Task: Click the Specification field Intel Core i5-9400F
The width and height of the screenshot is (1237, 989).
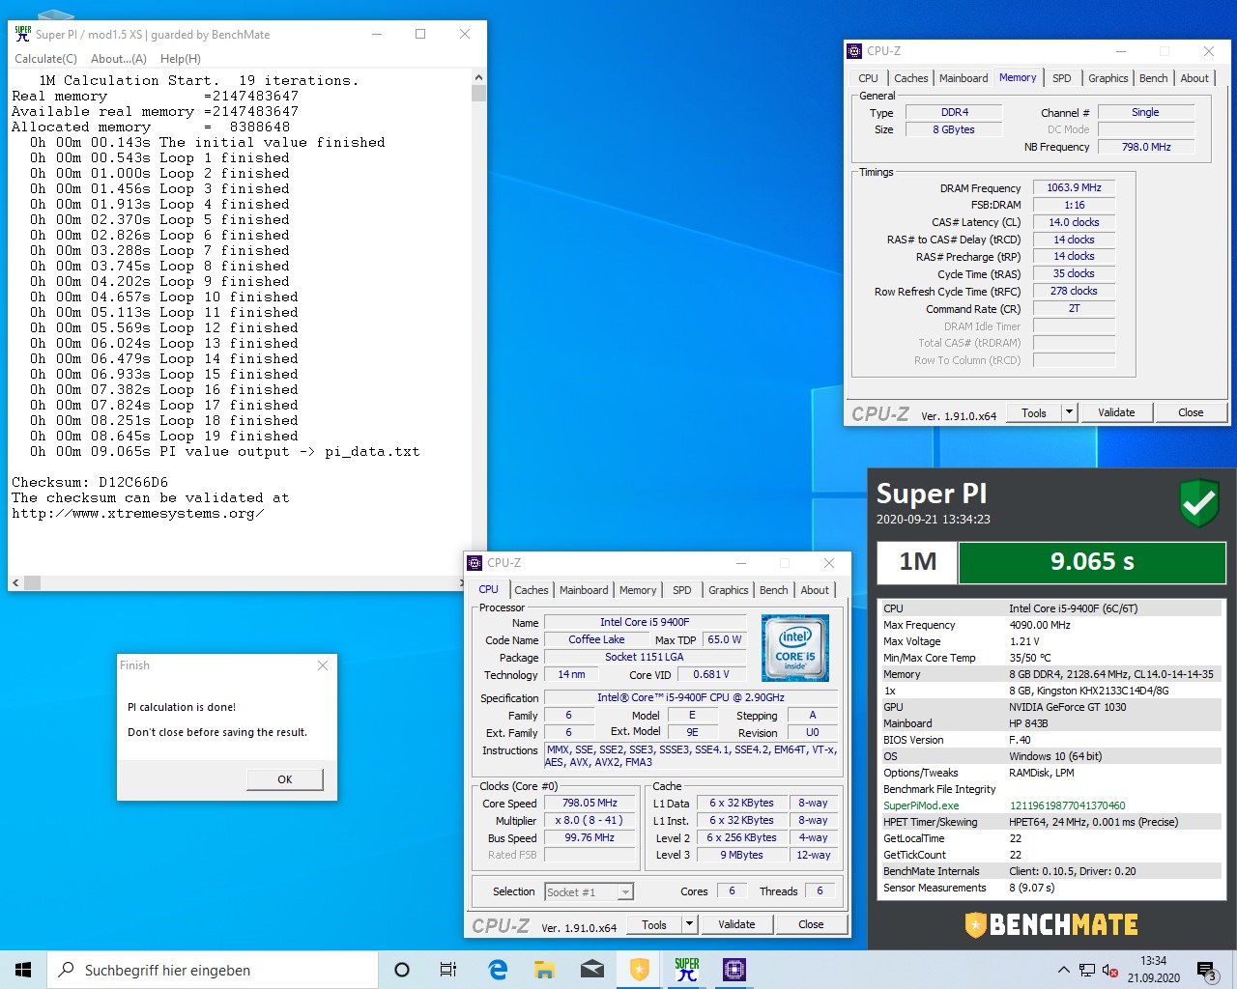Action: coord(690,697)
